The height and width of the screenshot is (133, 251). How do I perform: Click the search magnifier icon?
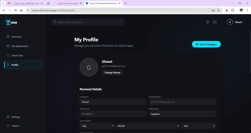55,22
